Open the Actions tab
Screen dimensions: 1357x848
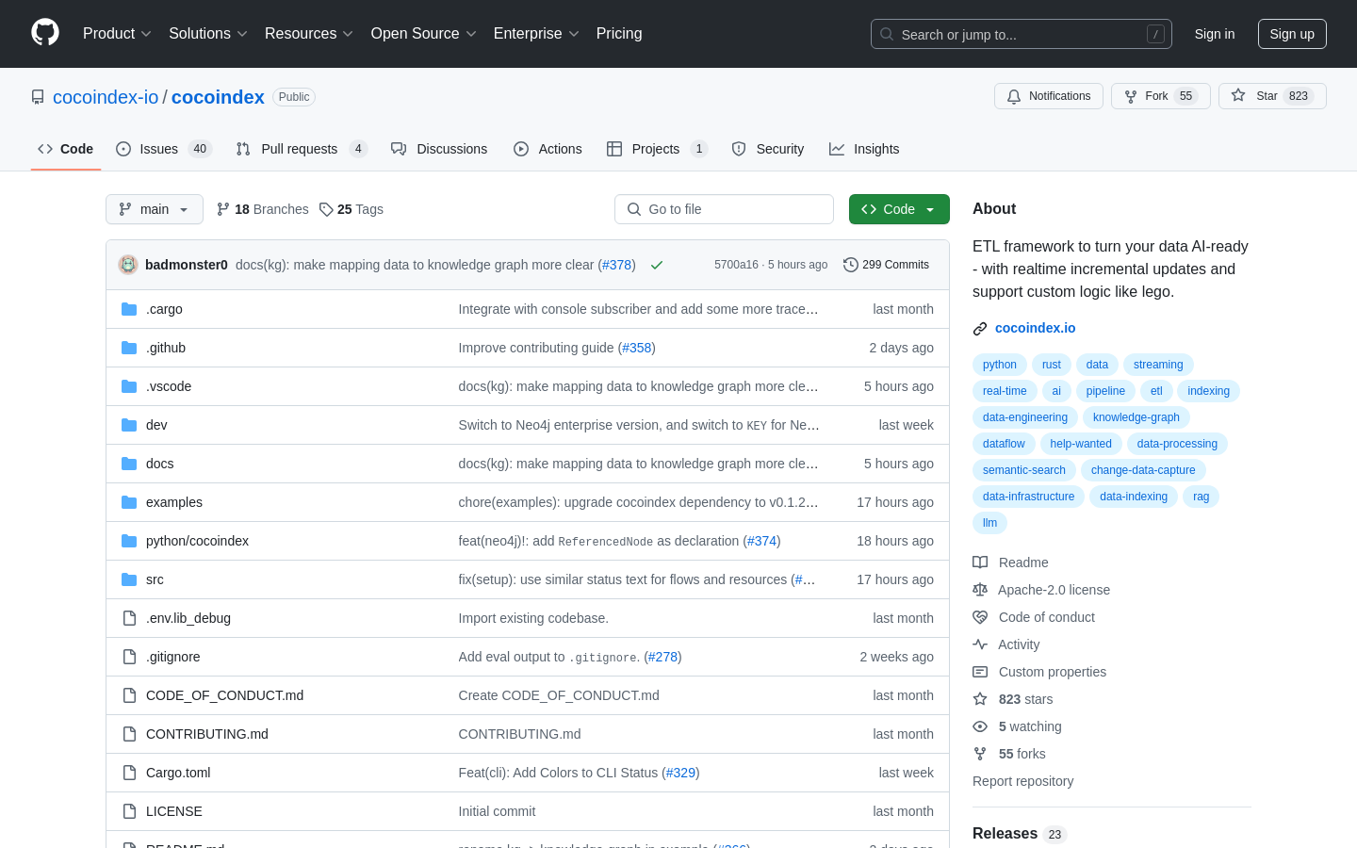(548, 149)
